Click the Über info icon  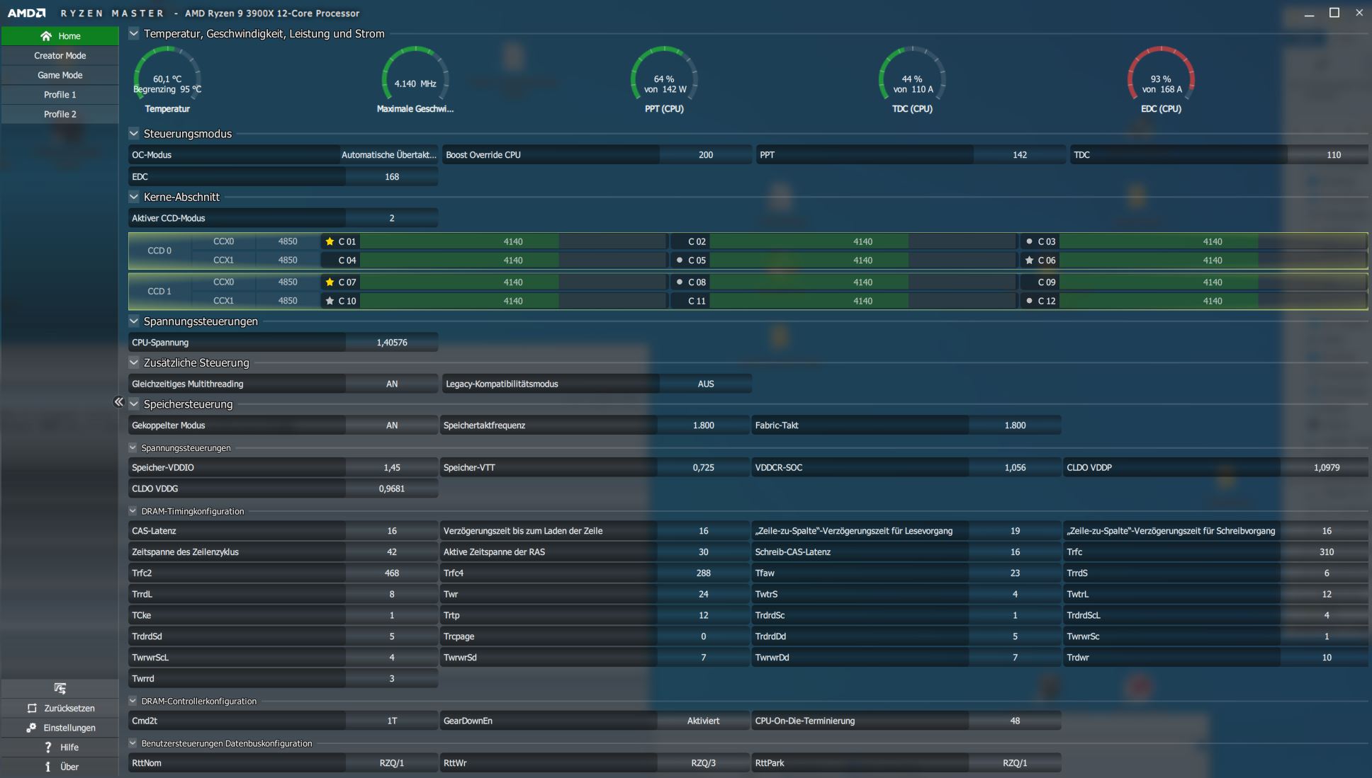pyautogui.click(x=47, y=767)
